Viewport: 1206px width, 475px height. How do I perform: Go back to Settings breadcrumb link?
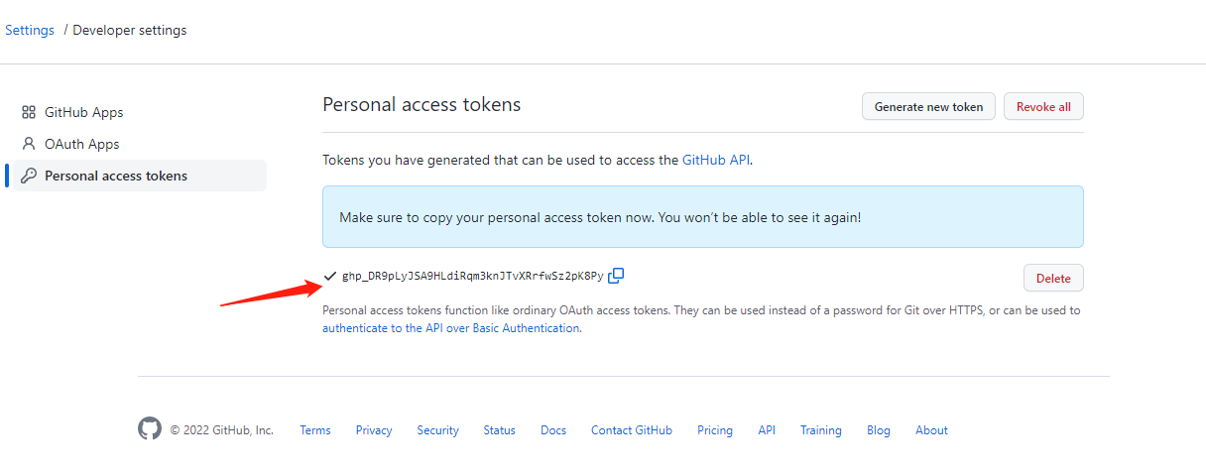tap(30, 30)
